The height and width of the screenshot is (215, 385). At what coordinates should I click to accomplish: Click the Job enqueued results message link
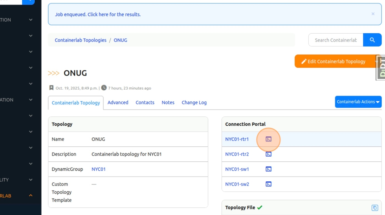click(98, 14)
